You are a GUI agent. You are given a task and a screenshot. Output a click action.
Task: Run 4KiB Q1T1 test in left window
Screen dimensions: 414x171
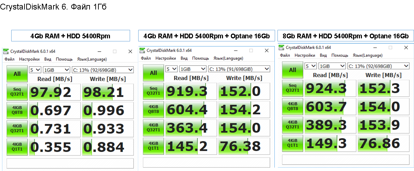coord(17,147)
